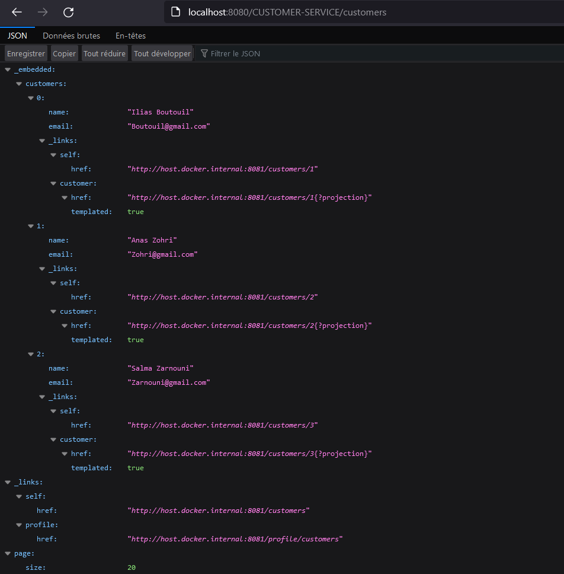Click the filter icon beside Filtrer le JSON
The width and height of the screenshot is (564, 574).
click(203, 53)
